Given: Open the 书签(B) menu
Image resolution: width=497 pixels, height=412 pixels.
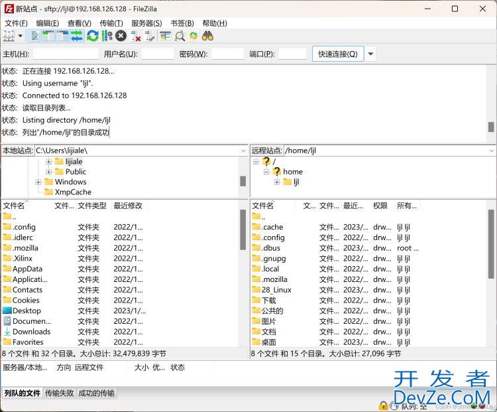Looking at the screenshot, I should tap(182, 23).
